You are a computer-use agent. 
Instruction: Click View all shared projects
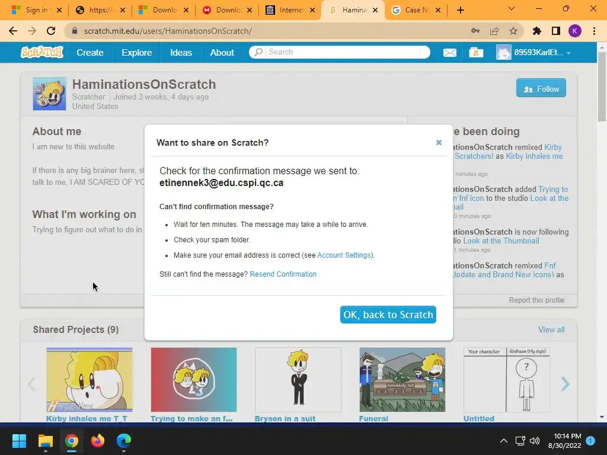551,329
